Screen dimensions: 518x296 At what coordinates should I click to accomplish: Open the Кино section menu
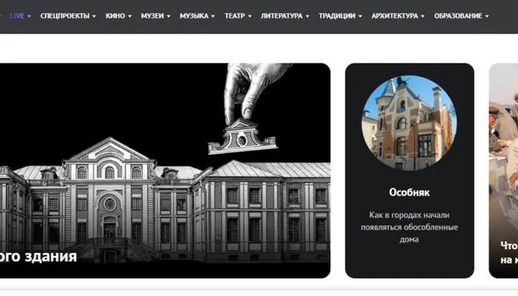click(x=115, y=16)
